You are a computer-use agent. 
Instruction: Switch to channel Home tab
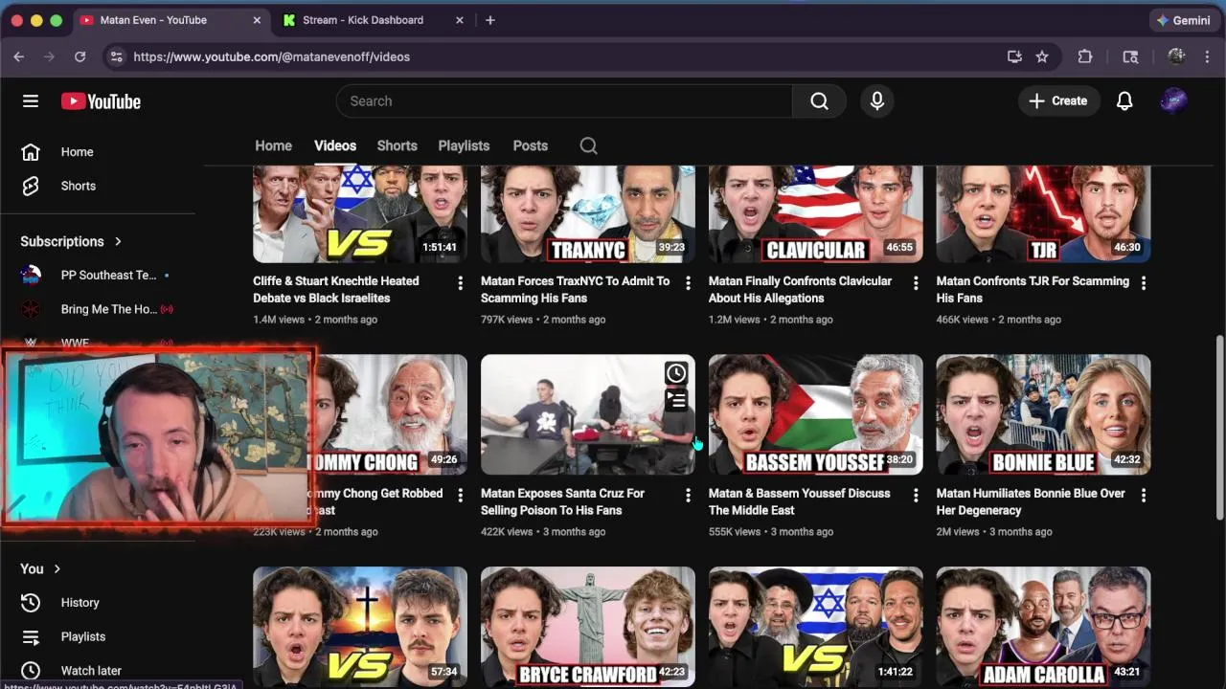coord(273,145)
